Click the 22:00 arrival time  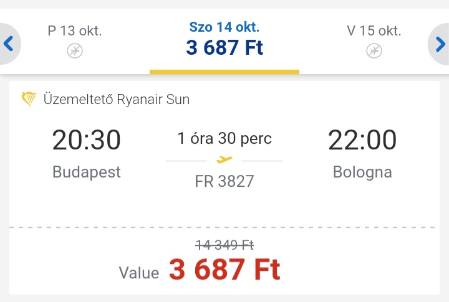click(x=362, y=139)
